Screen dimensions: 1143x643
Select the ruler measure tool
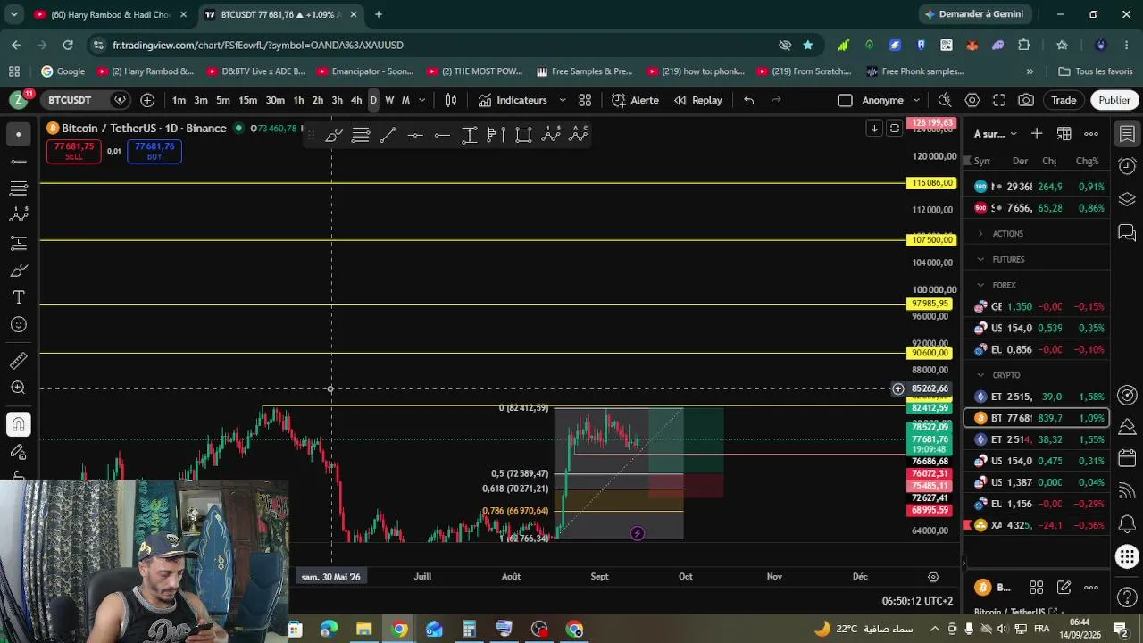[x=18, y=361]
